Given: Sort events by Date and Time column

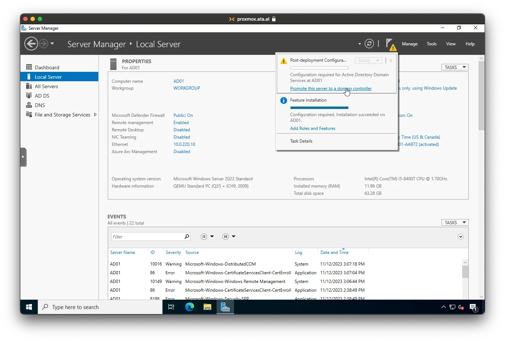Looking at the screenshot, I should (334, 252).
